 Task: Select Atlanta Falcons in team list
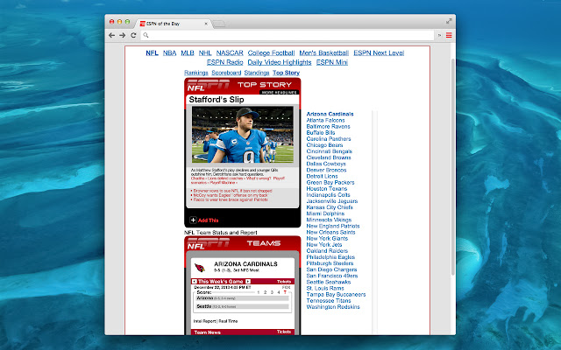pyautogui.click(x=325, y=120)
